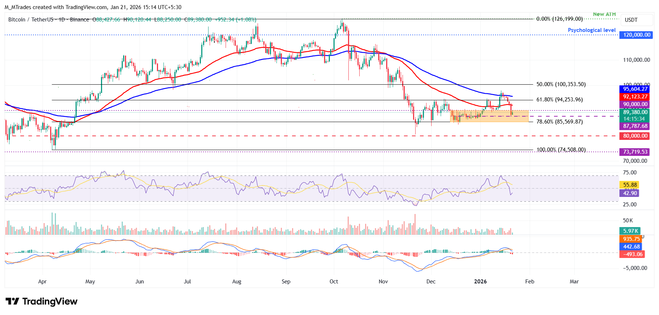659x315 pixels.
Task: Click the 'Psychological level' text annotation
Action: tap(591, 30)
